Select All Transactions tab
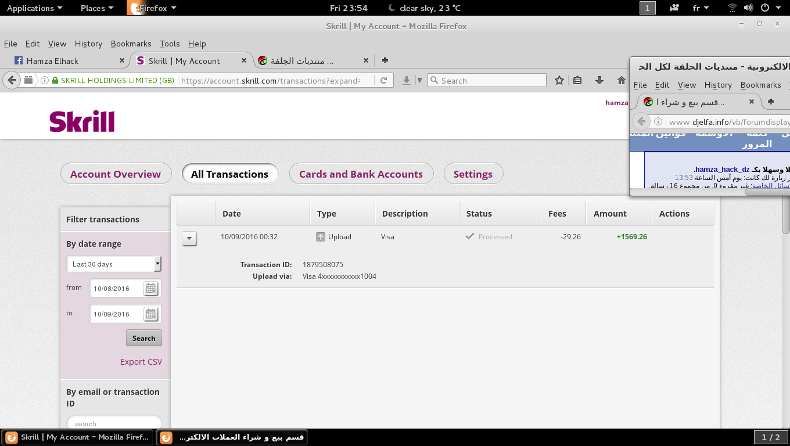This screenshot has width=790, height=446. 229,174
